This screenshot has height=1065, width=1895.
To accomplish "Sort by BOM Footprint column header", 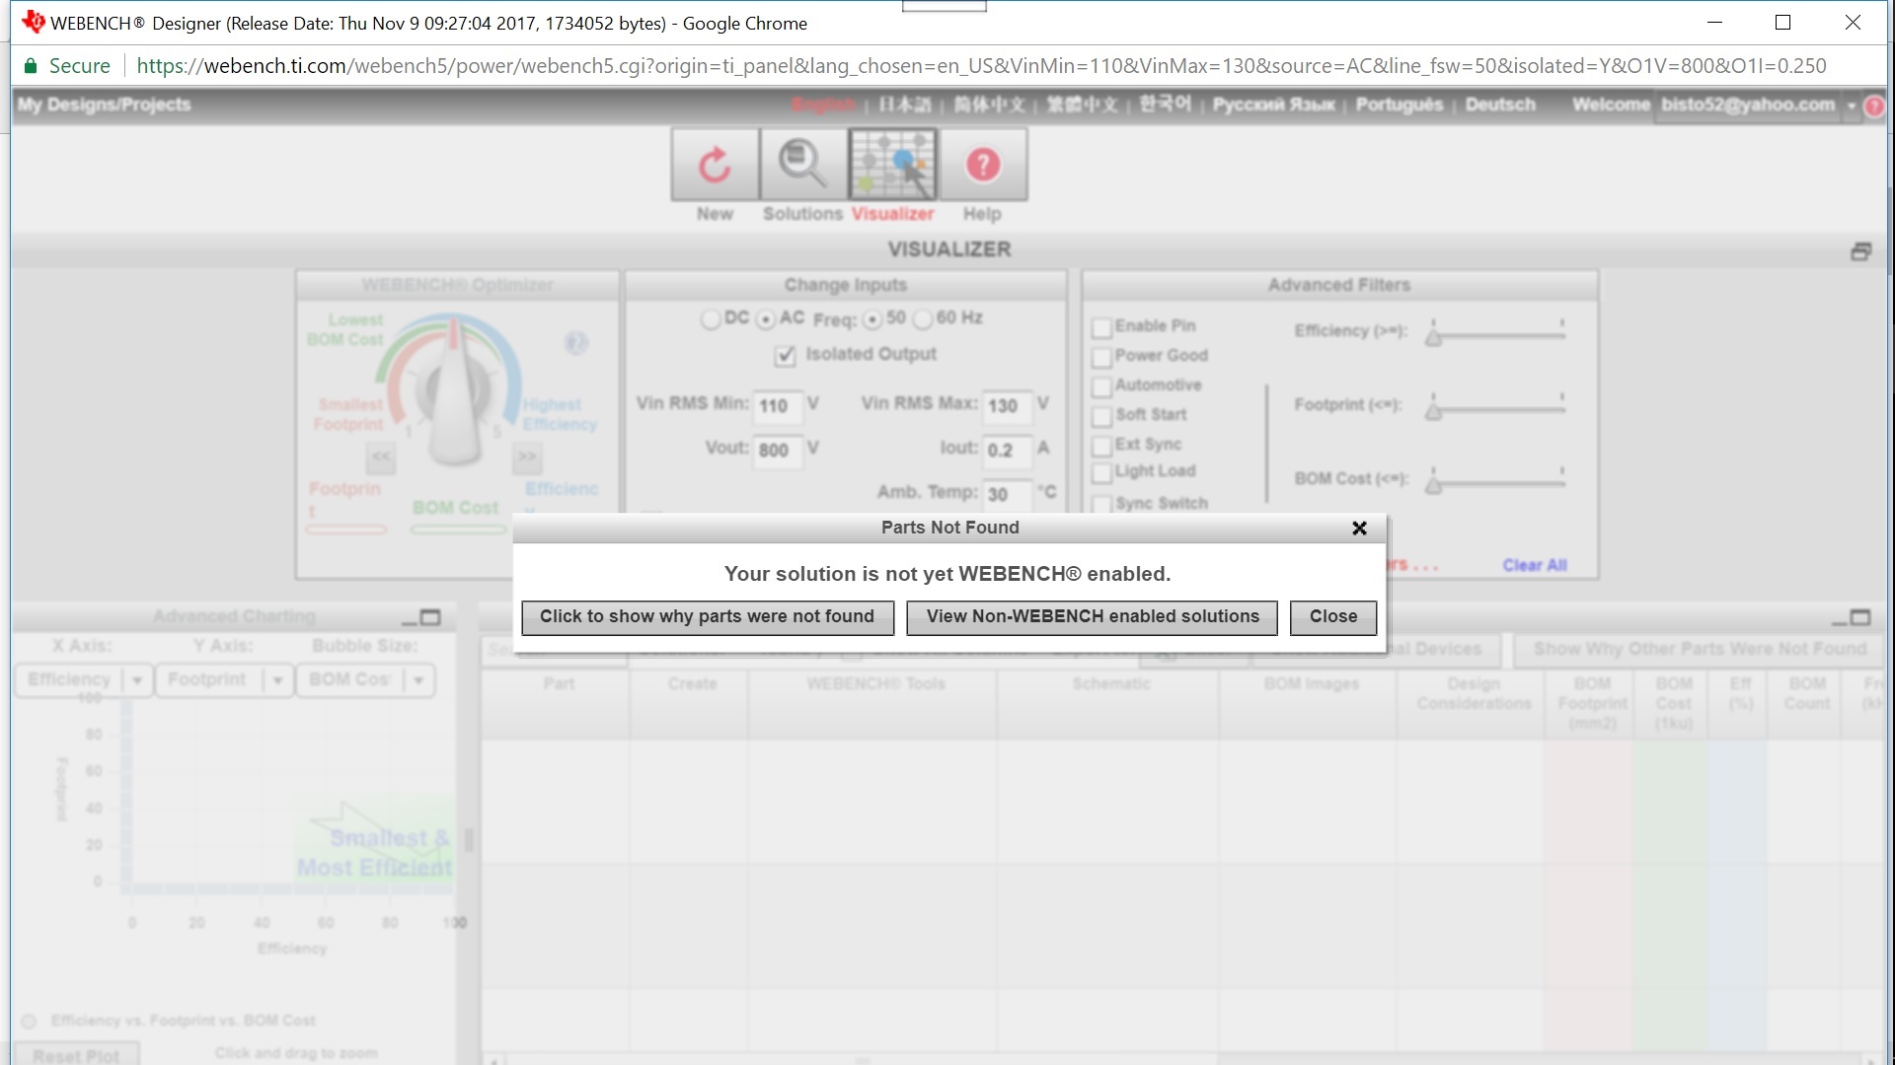I will [1592, 703].
